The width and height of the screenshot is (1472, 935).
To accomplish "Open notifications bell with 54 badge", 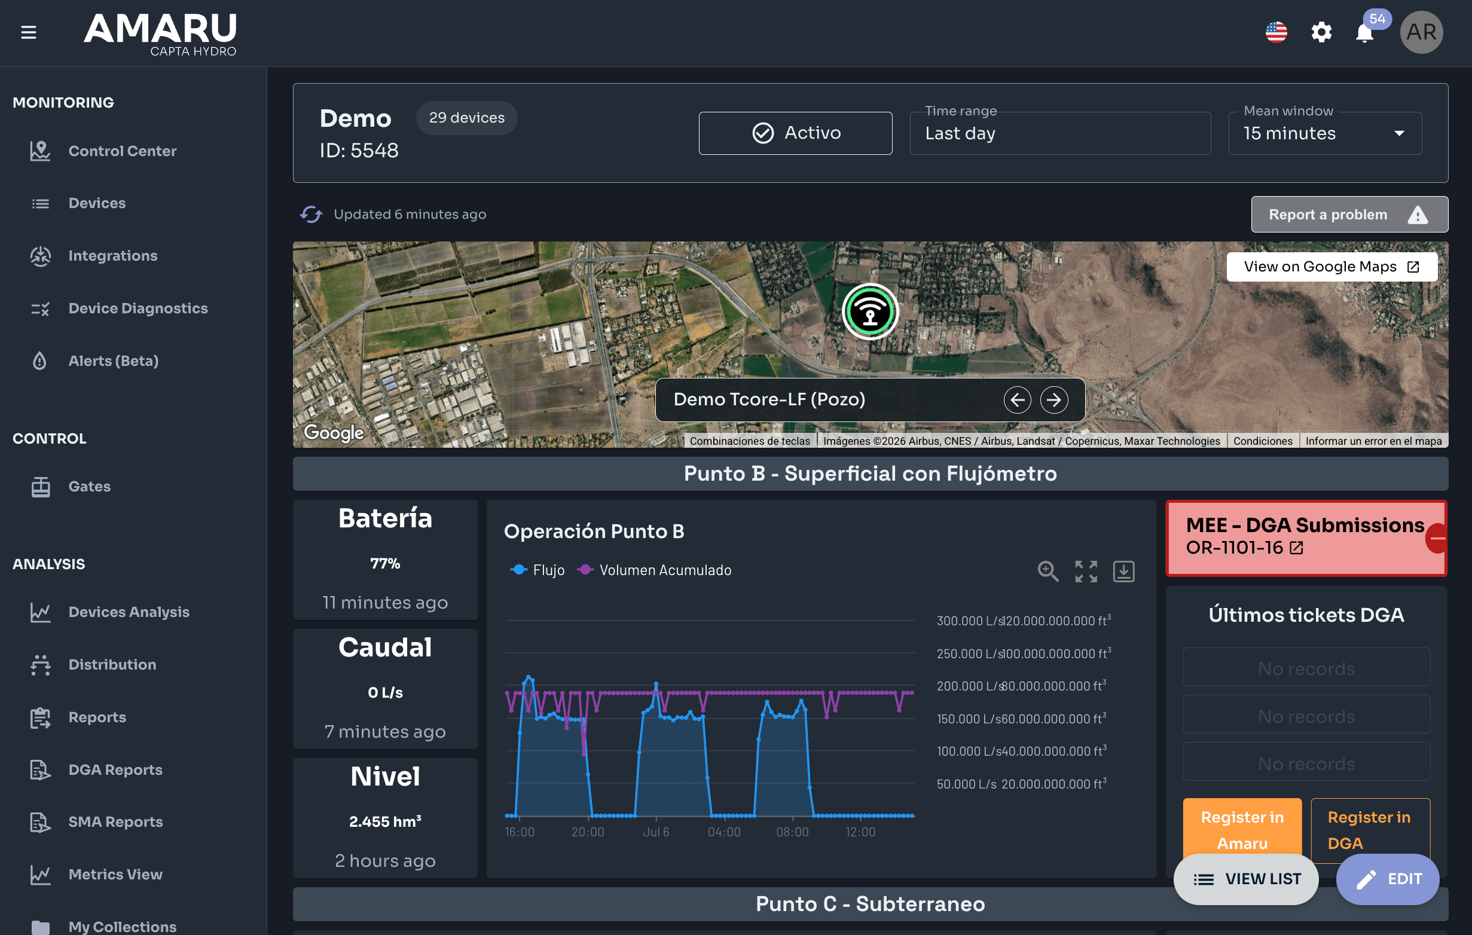I will pos(1365,32).
